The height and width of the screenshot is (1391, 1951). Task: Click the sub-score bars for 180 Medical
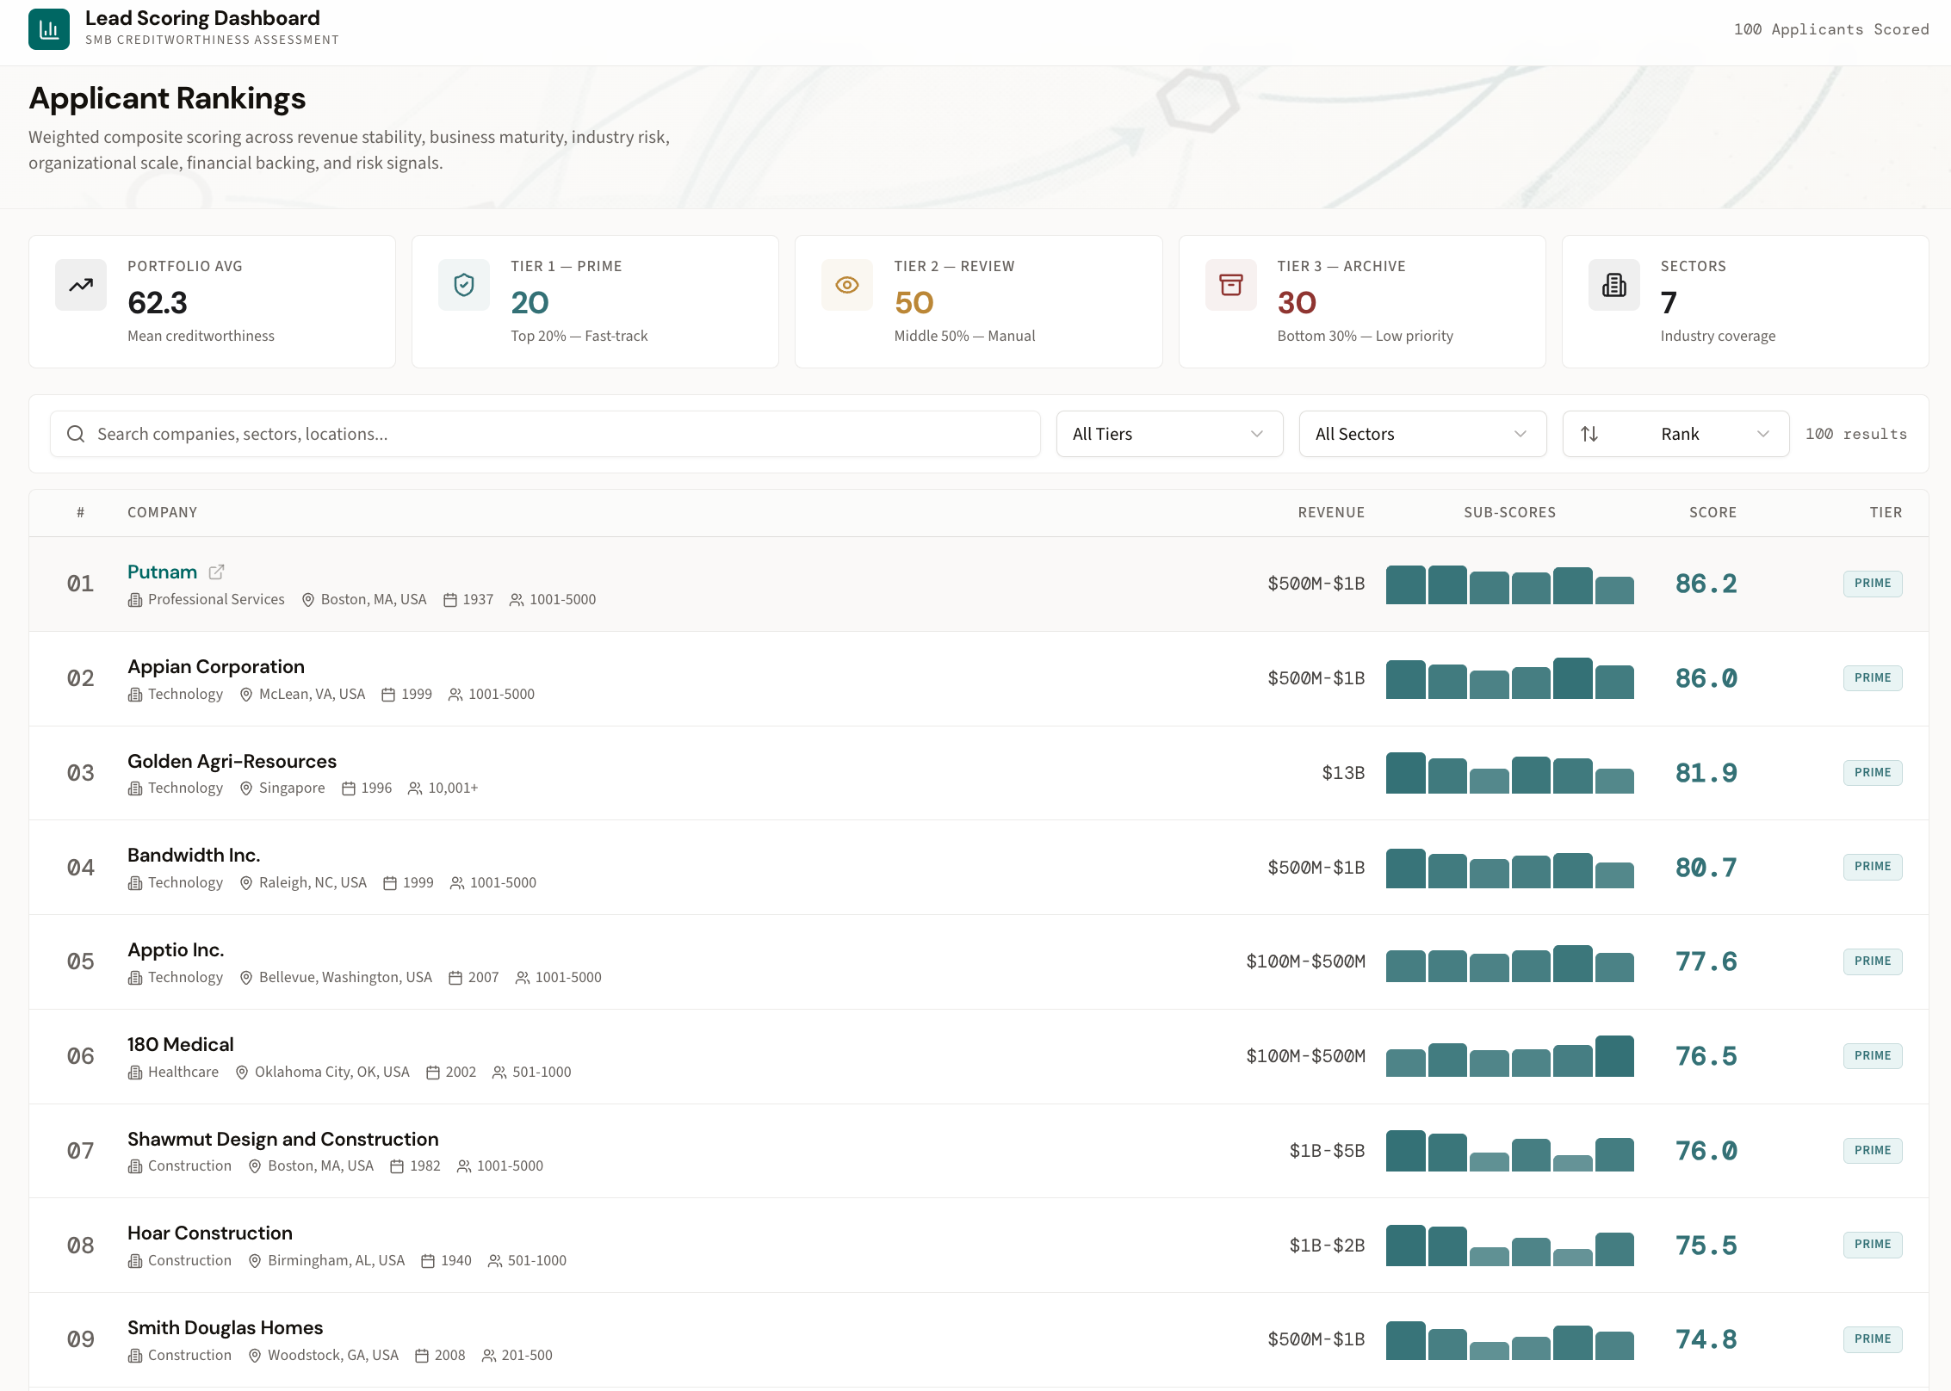click(1510, 1056)
